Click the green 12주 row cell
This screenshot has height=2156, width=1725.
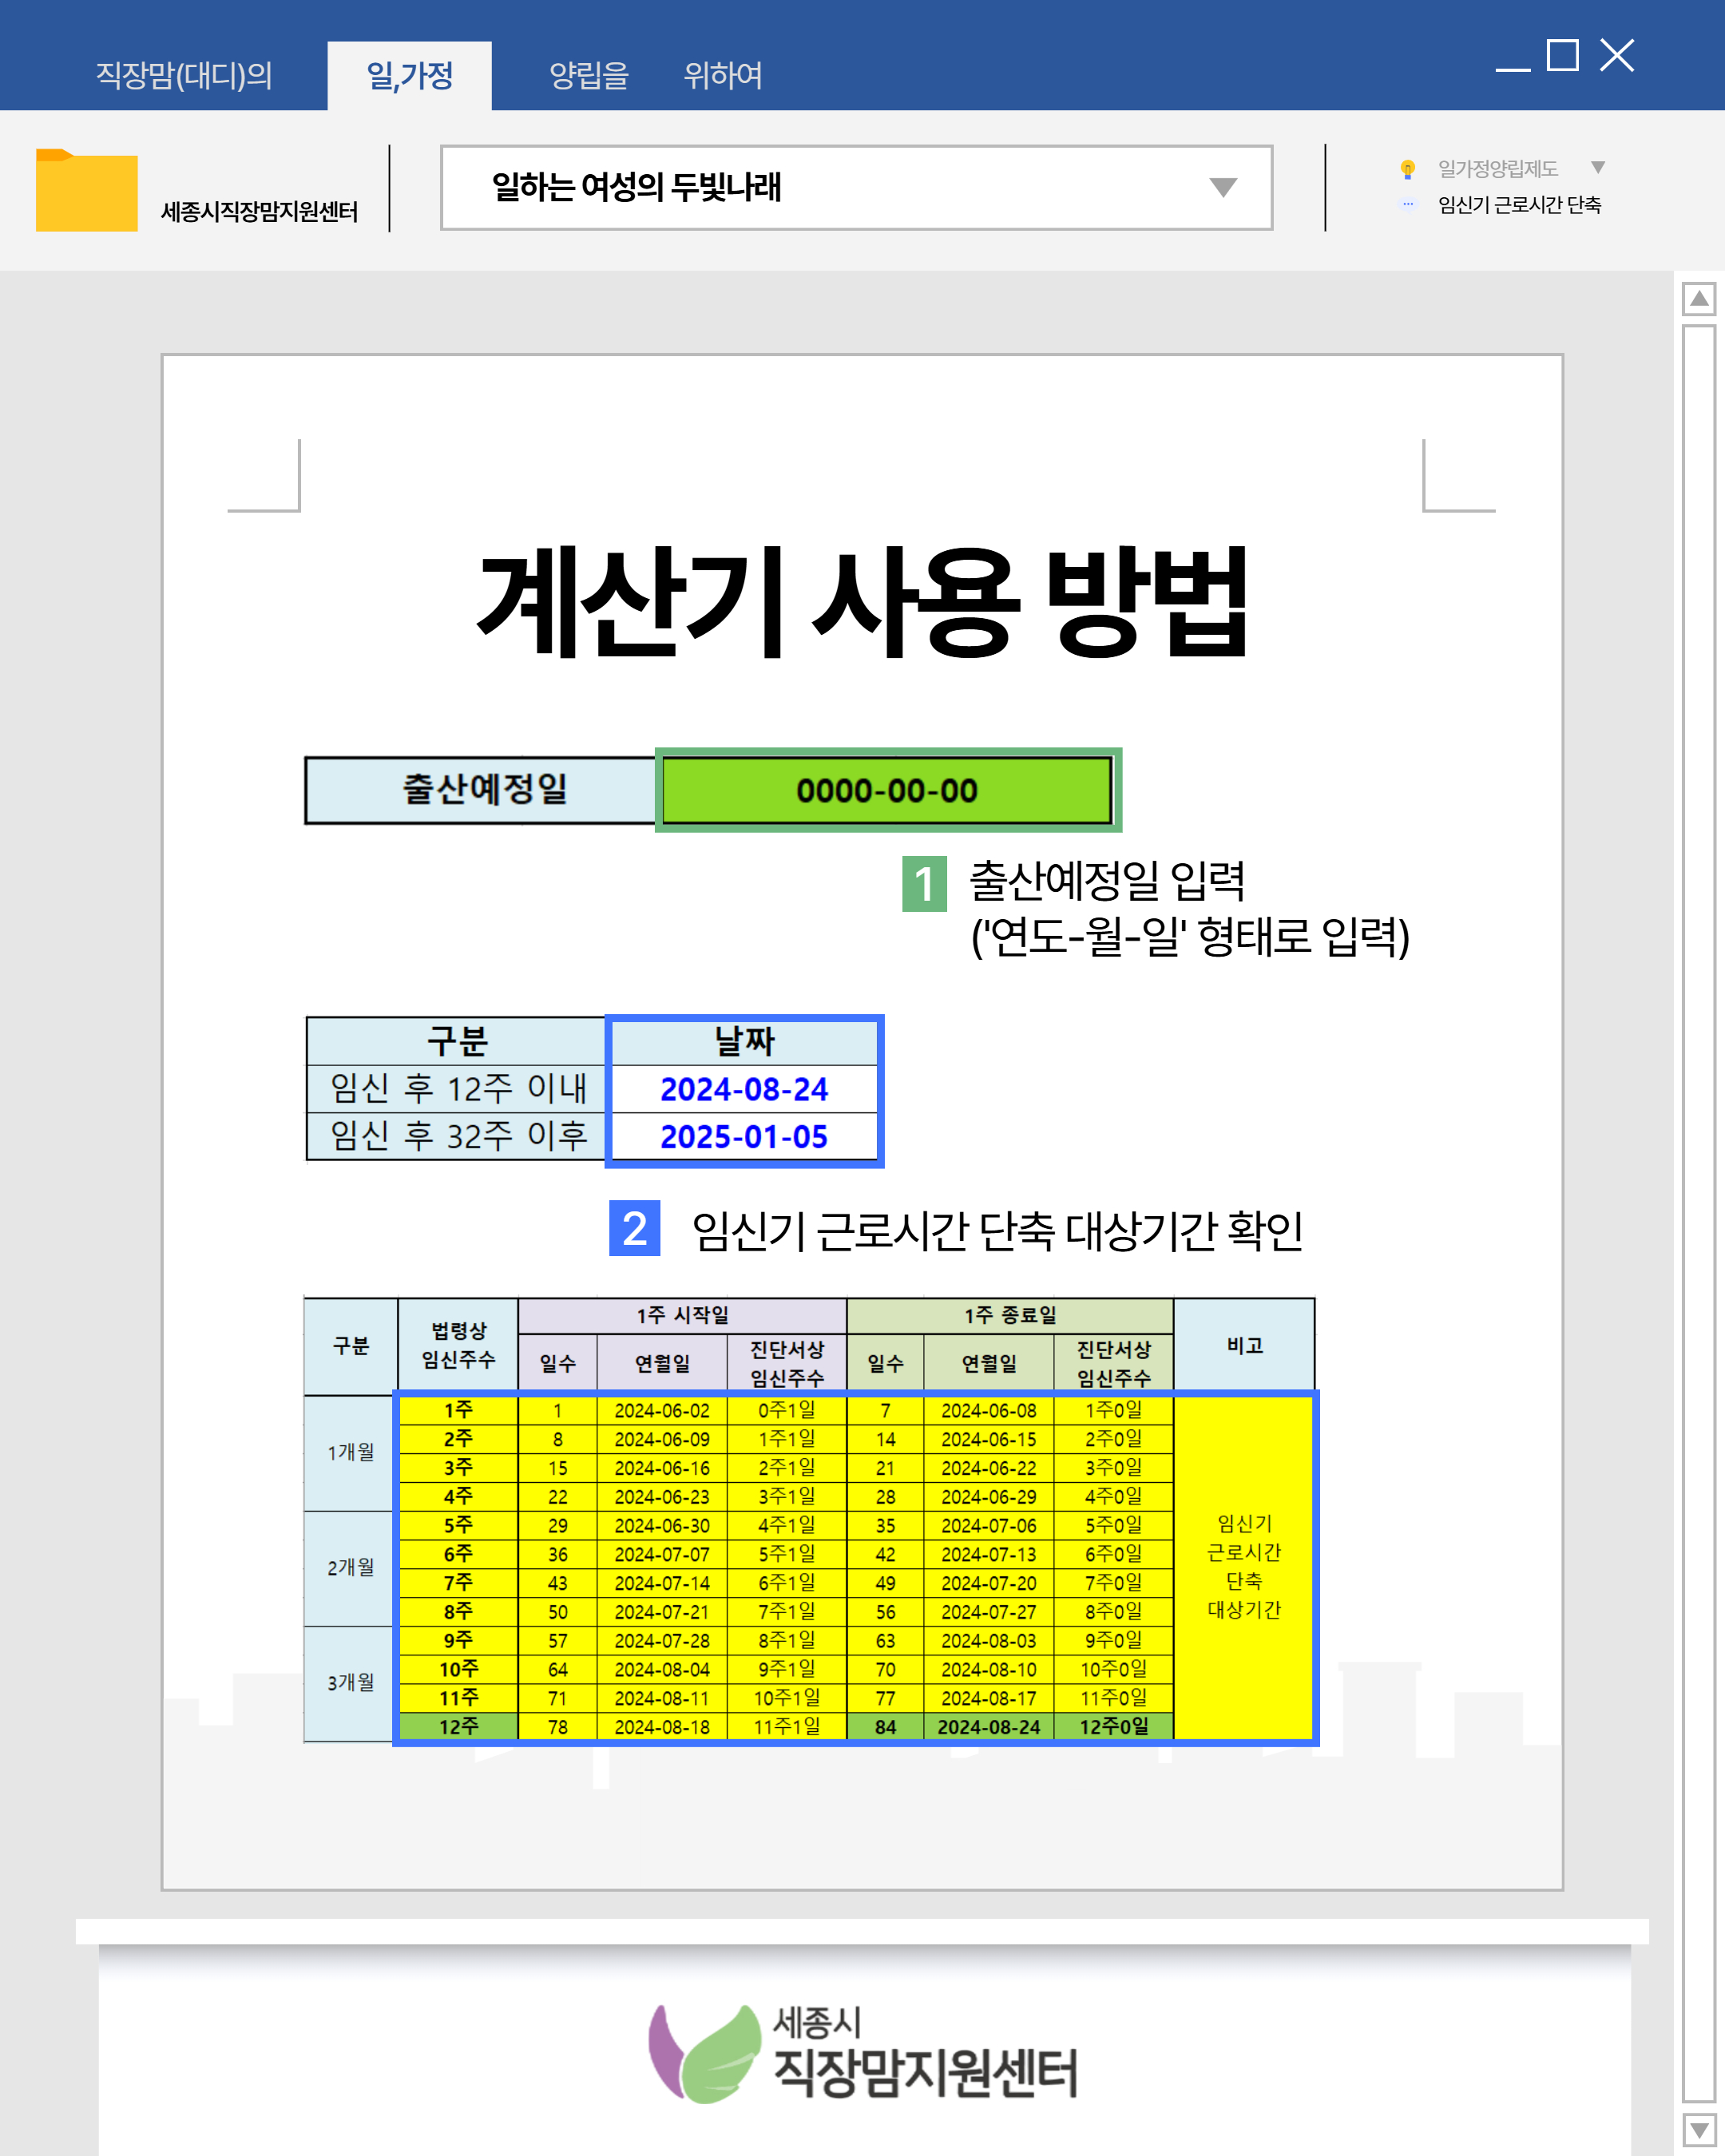pyautogui.click(x=458, y=1726)
